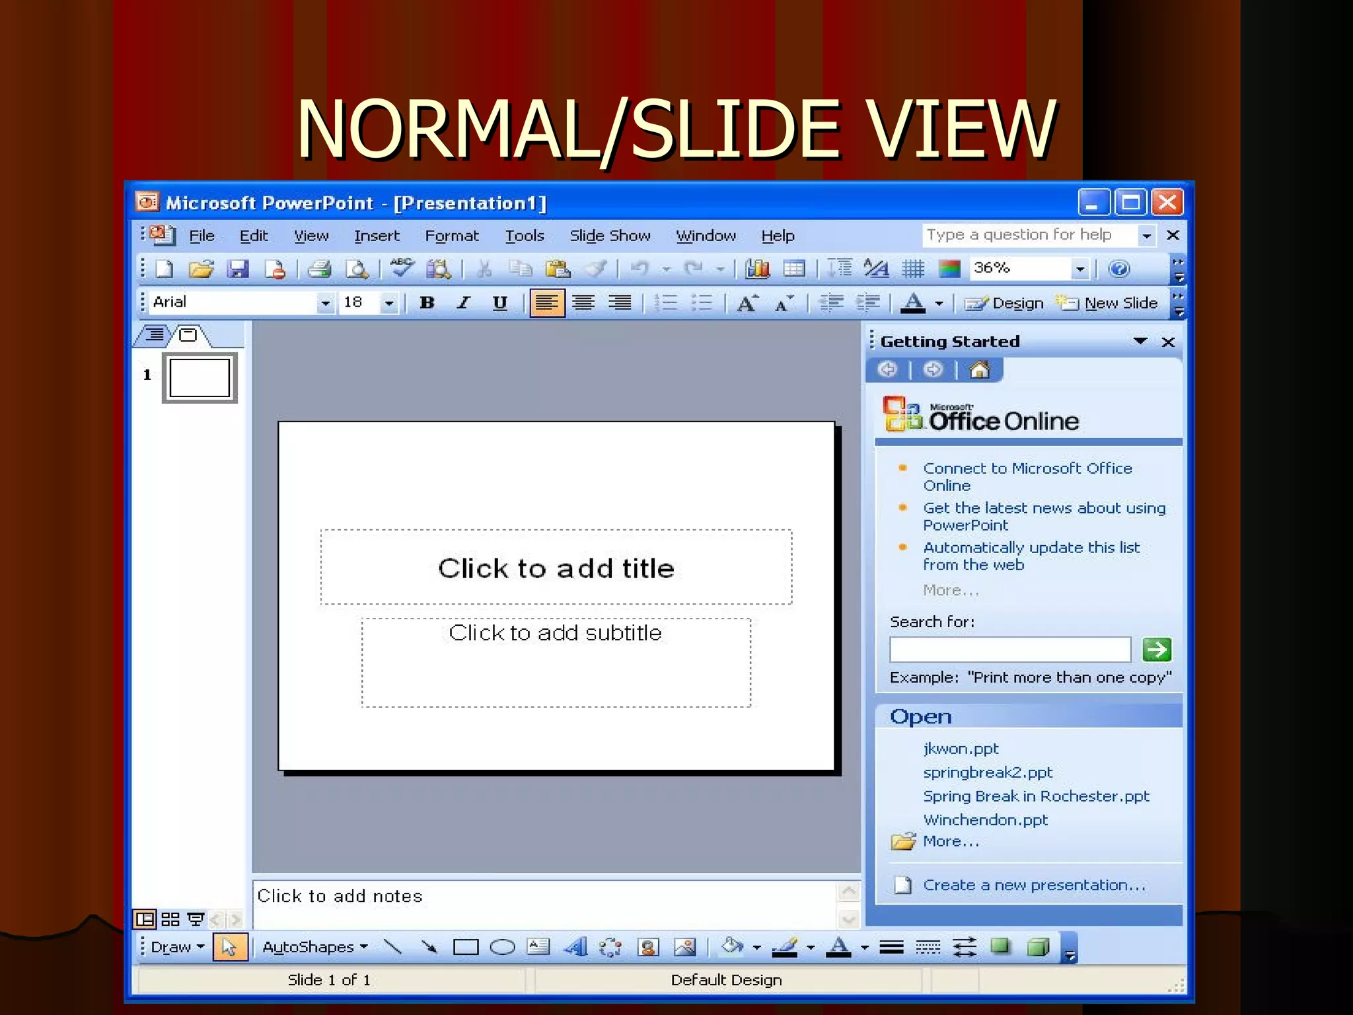The width and height of the screenshot is (1353, 1015).
Task: Insert a Text Box from Drawing toolbar
Action: 538,947
